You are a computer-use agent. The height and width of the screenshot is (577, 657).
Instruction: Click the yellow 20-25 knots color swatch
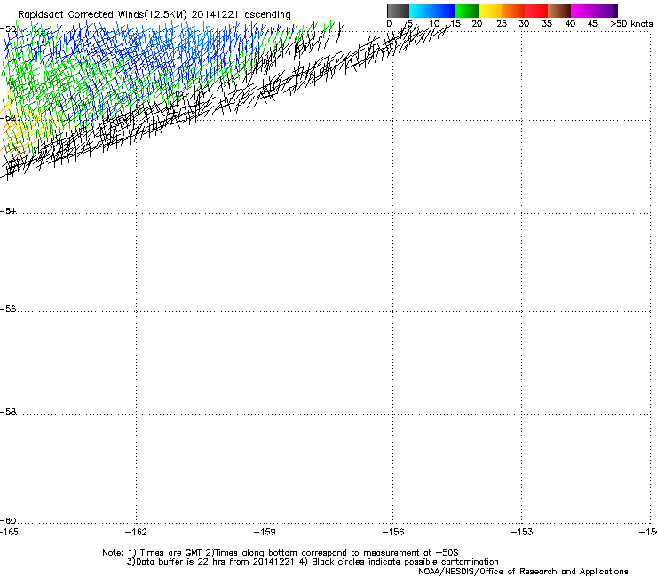click(490, 11)
